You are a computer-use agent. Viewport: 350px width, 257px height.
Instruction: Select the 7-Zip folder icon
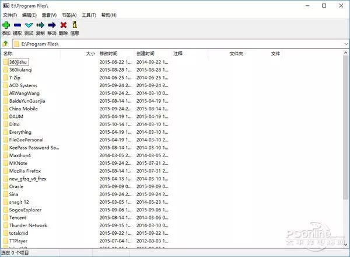(x=6, y=78)
